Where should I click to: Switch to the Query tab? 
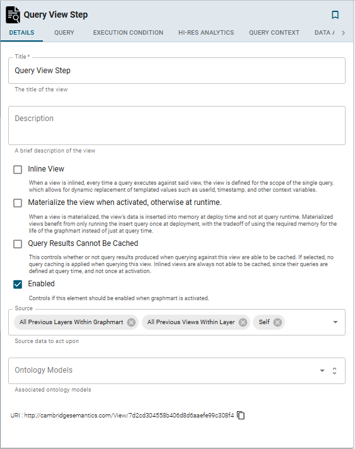(x=64, y=33)
